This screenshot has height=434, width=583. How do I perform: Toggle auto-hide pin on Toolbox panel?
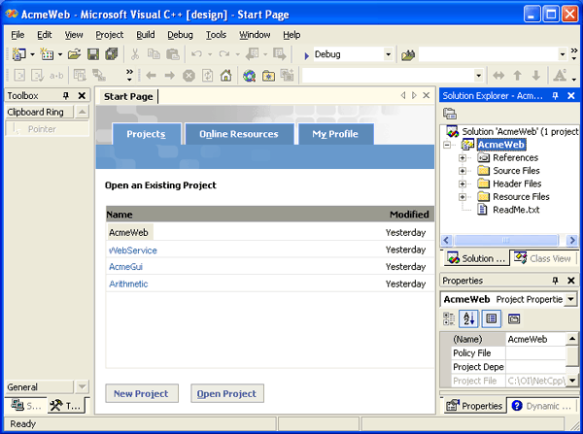coord(66,96)
